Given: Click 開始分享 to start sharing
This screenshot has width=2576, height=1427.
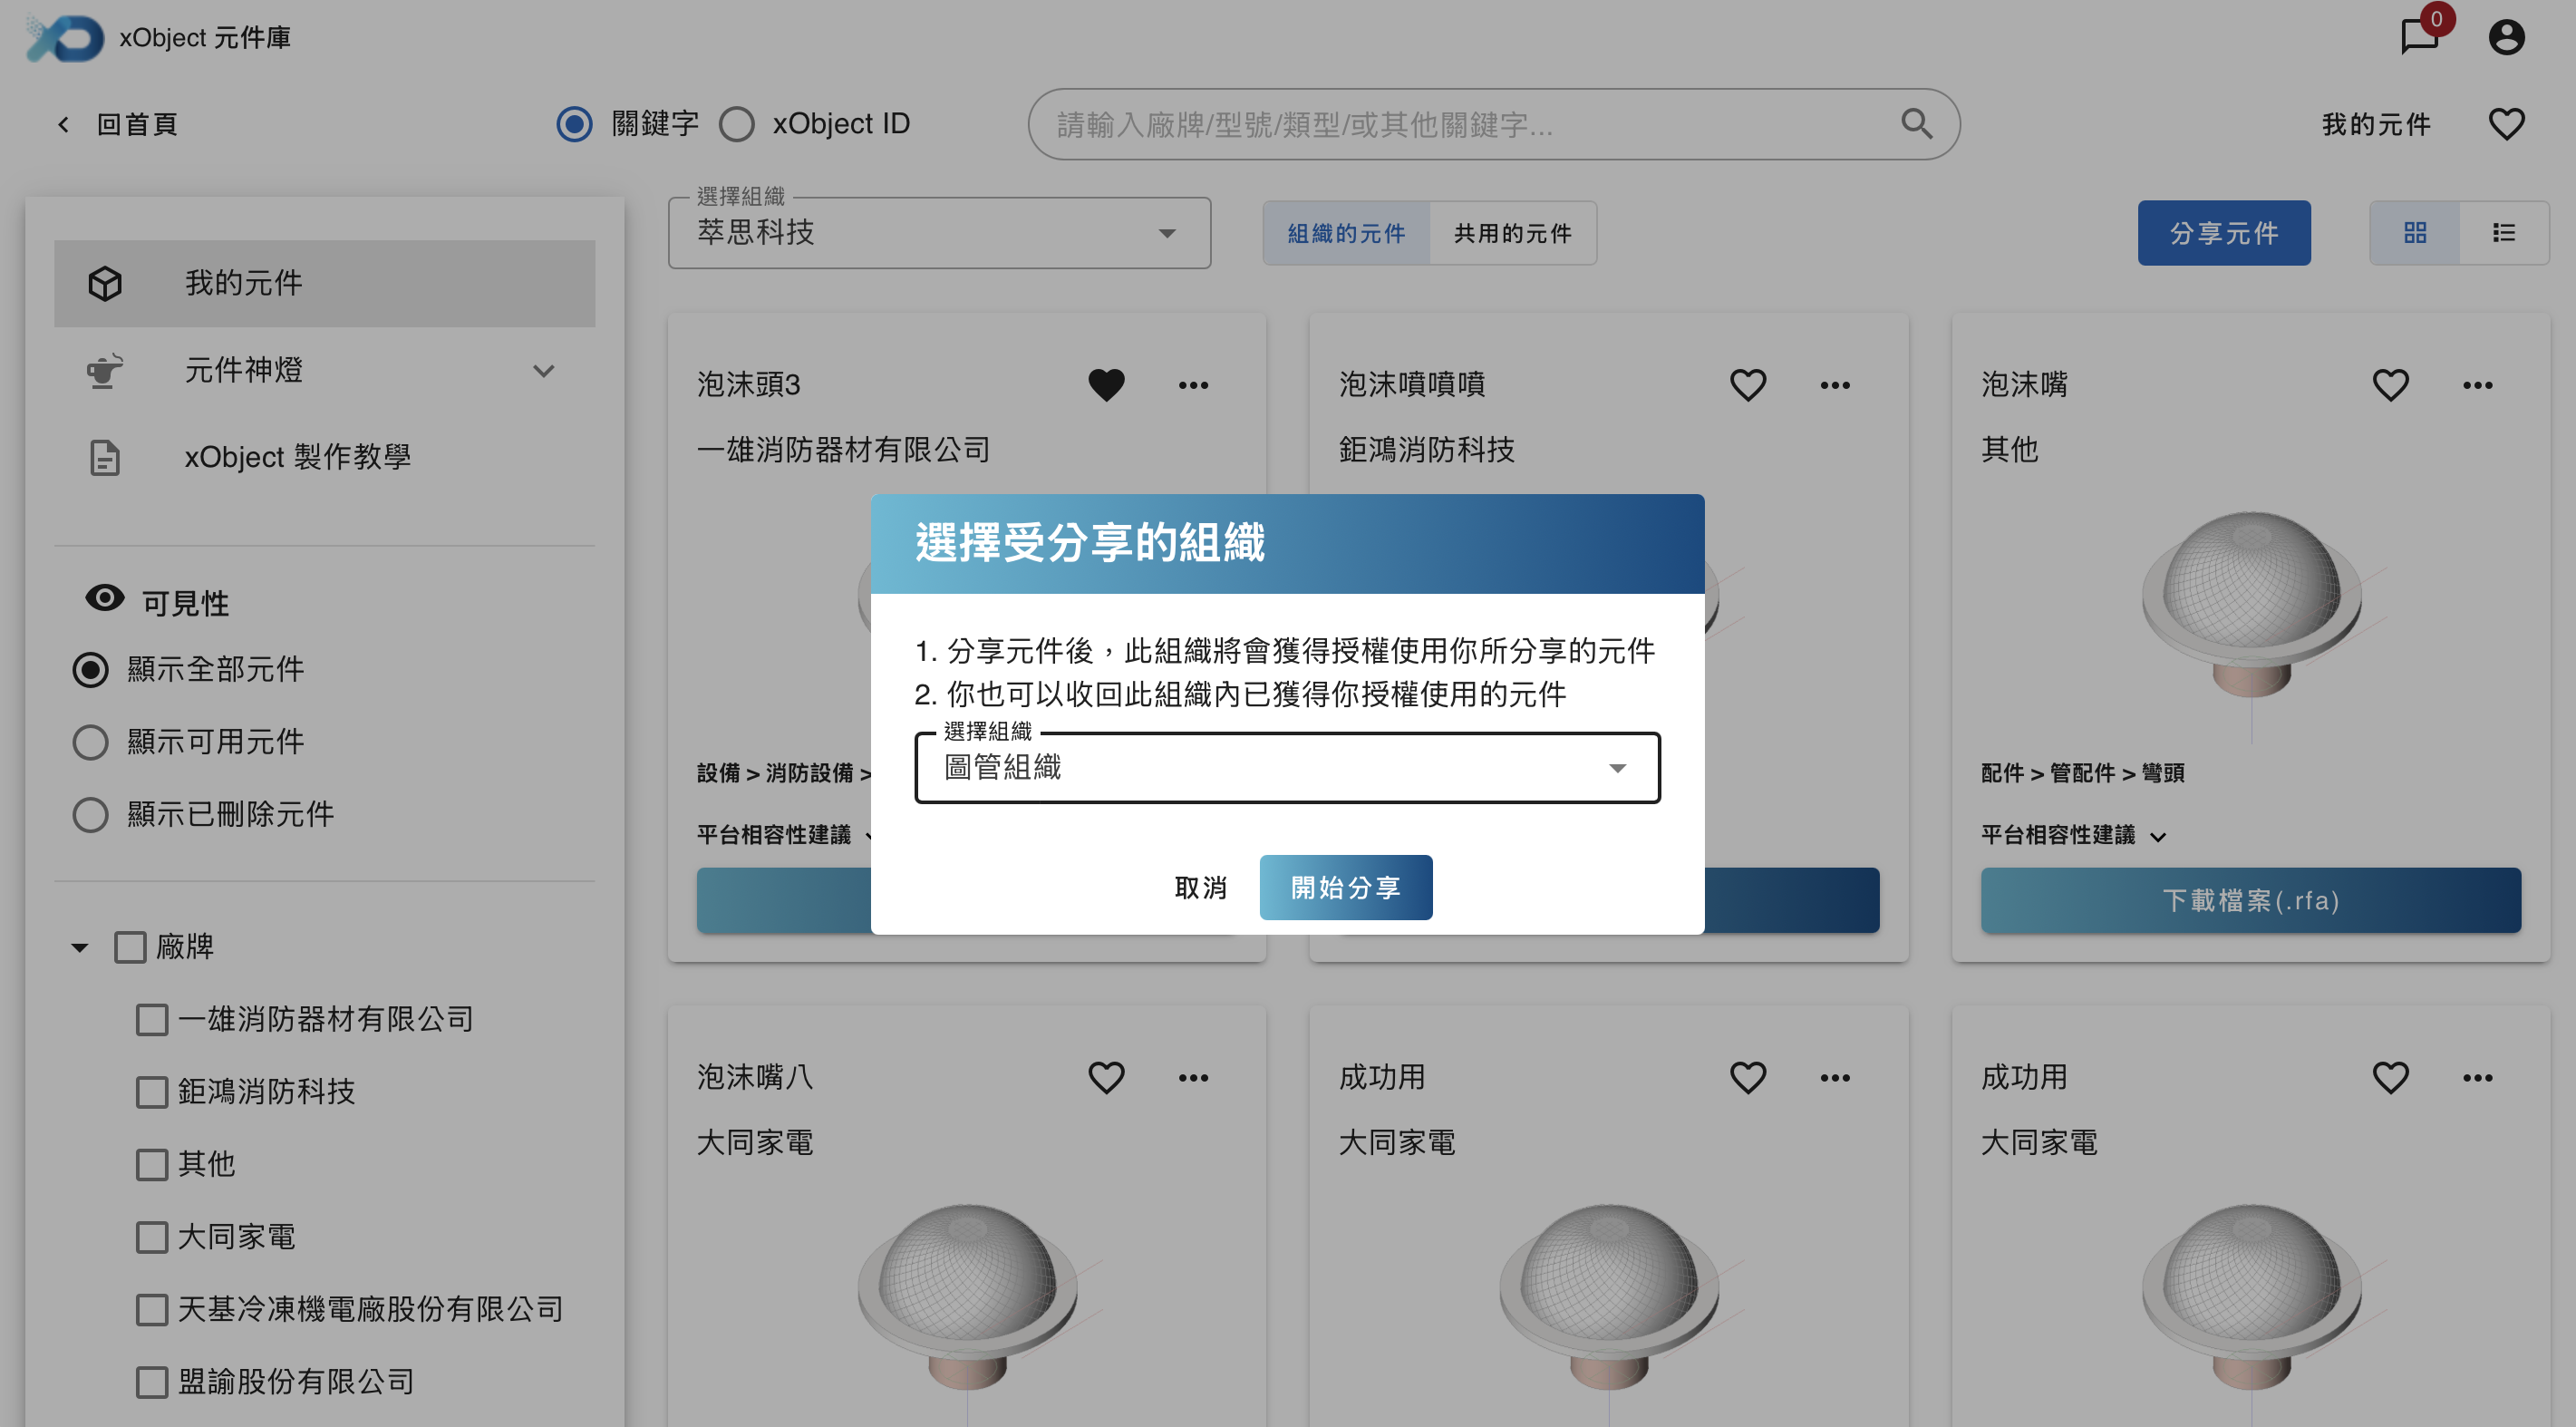Looking at the screenshot, I should 1345,887.
